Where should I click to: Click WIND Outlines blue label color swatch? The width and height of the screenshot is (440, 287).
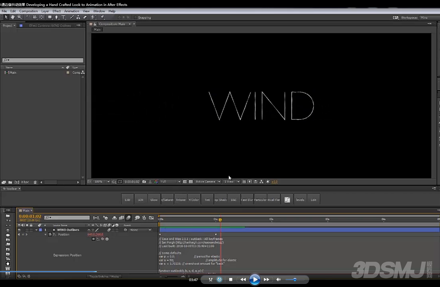(40, 230)
